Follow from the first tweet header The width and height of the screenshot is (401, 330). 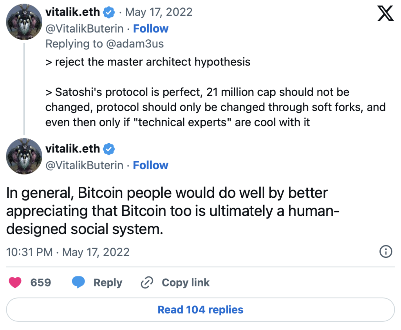click(151, 29)
